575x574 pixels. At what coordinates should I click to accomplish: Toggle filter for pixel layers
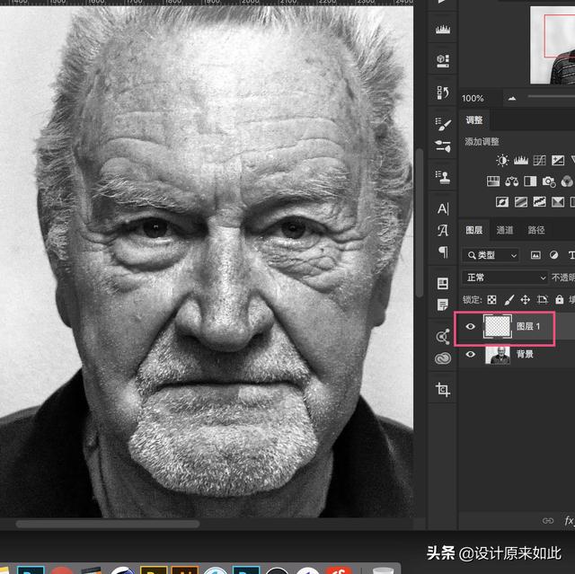pyautogui.click(x=535, y=255)
